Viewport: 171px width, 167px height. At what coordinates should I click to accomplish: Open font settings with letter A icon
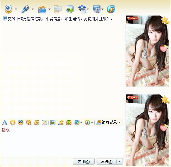coord(5,122)
